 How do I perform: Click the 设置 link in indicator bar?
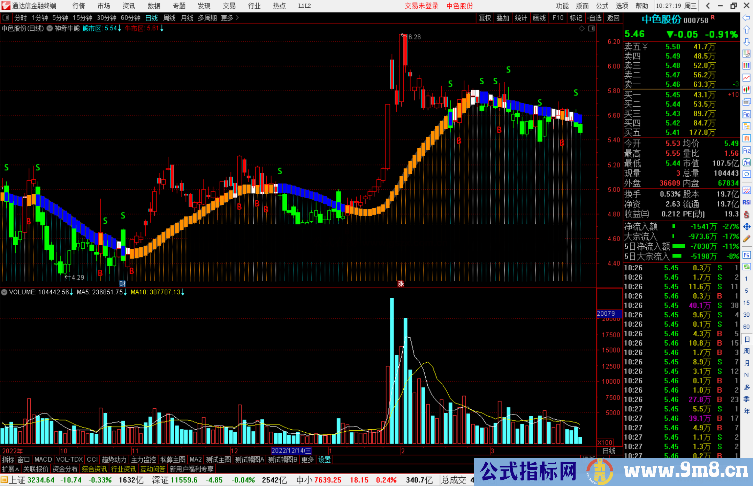[x=324, y=460]
